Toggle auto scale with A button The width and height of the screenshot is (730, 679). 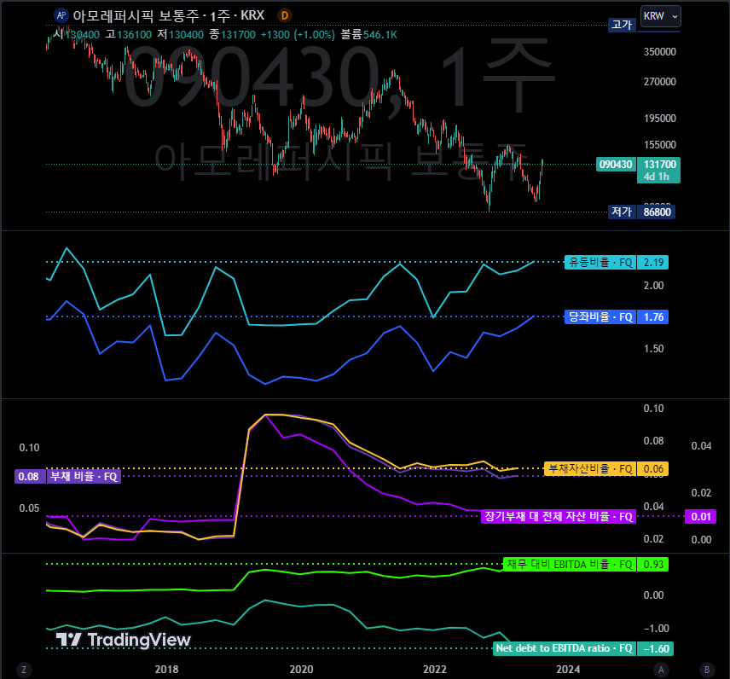(661, 670)
